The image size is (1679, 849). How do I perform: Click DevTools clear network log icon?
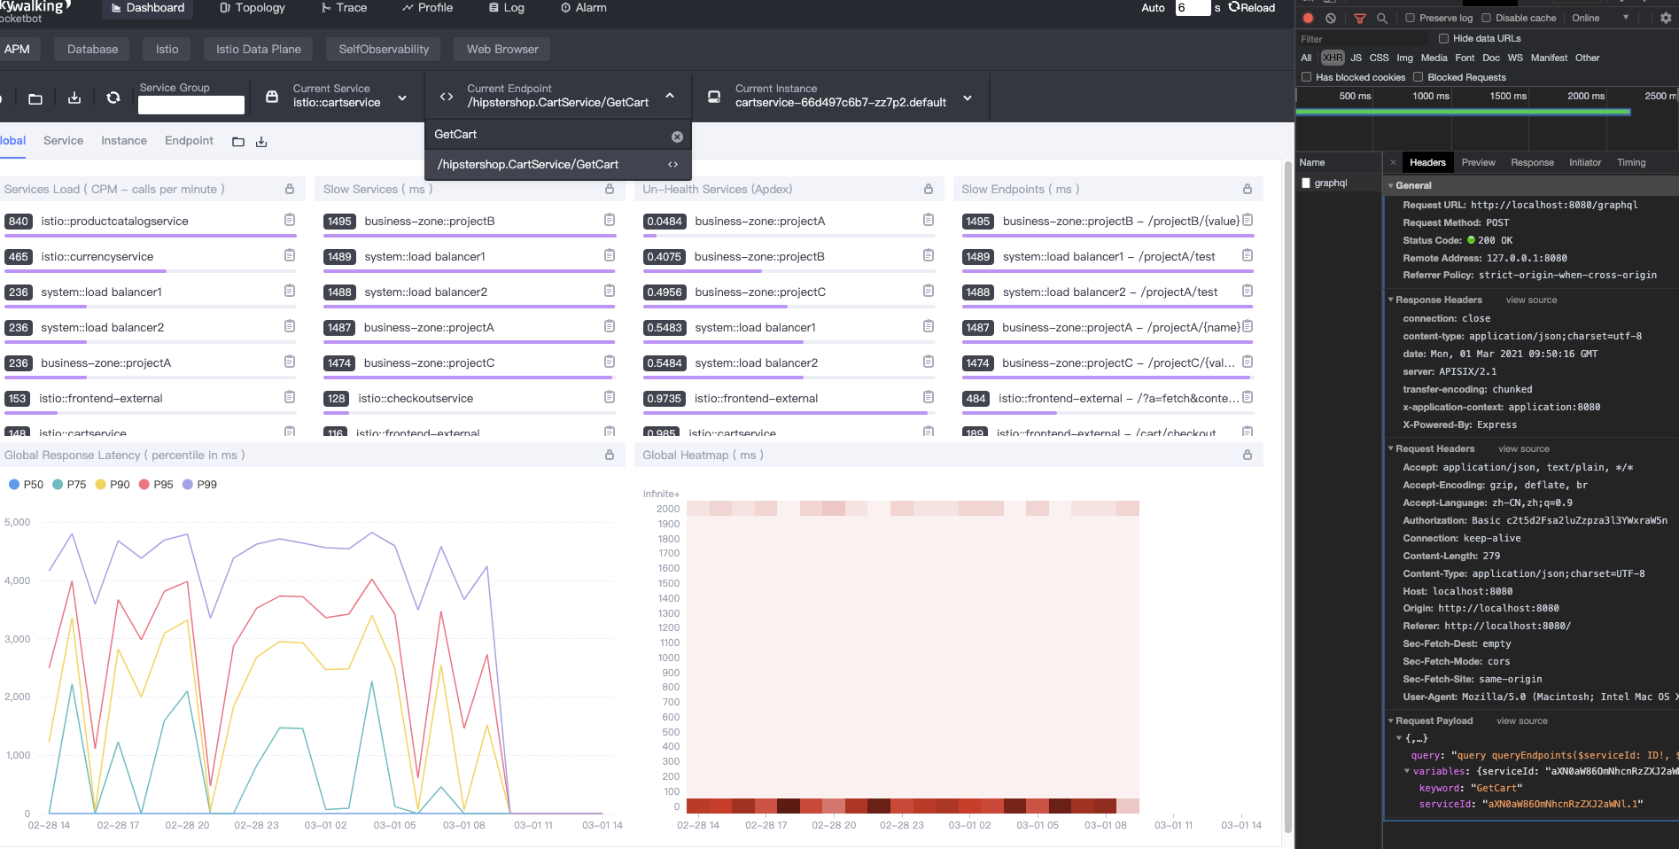(1331, 18)
